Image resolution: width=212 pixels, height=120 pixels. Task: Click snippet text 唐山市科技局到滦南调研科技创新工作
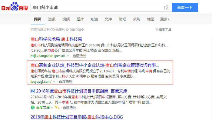pos(59,45)
